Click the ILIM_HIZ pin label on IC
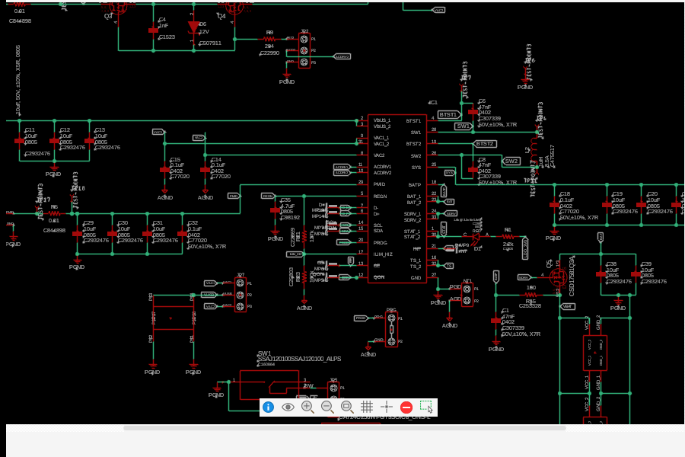685x457 pixels. (383, 254)
